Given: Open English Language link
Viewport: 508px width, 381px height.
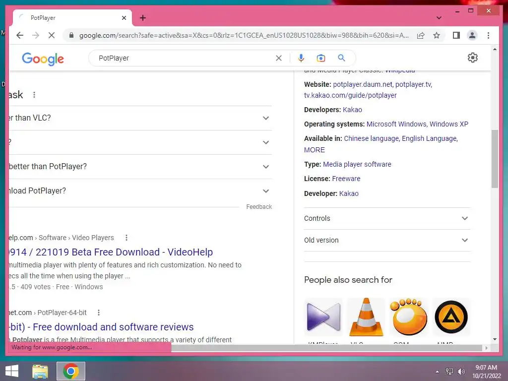Looking at the screenshot, I should [429, 139].
